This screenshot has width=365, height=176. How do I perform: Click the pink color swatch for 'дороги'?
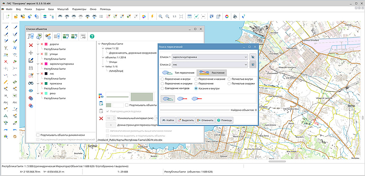(x=46, y=44)
